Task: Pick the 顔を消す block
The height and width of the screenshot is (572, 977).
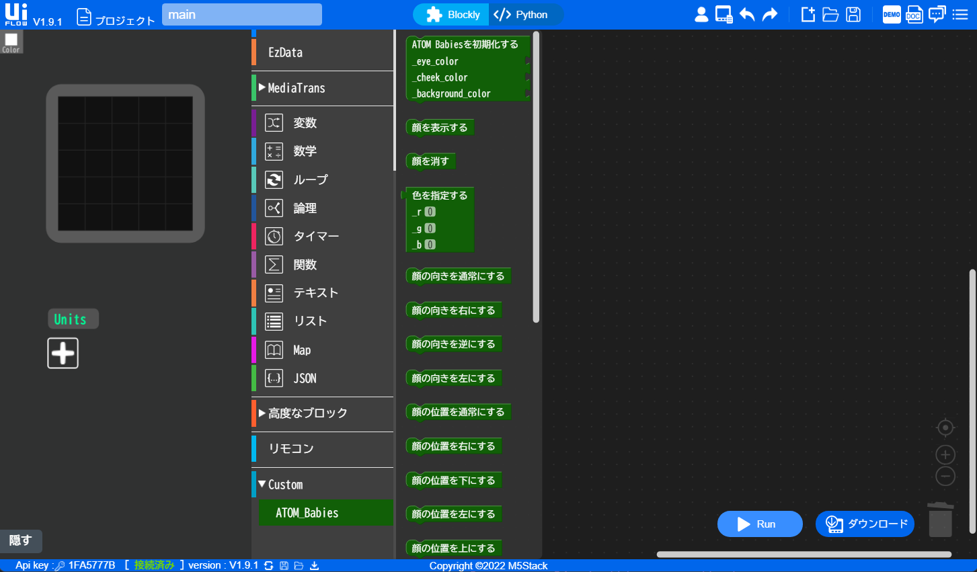Action: (430, 161)
